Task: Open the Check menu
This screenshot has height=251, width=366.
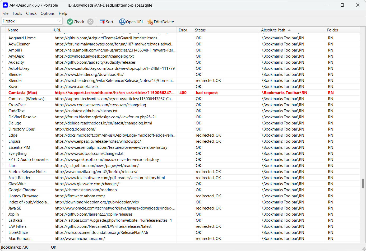Action: coord(31,13)
